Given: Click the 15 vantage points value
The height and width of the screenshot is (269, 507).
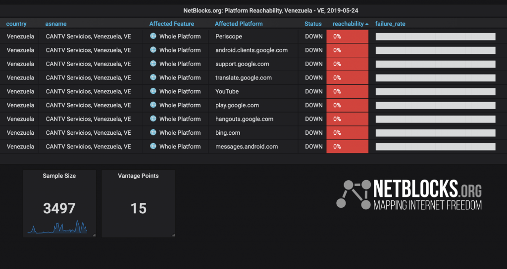Looking at the screenshot, I should click(139, 208).
